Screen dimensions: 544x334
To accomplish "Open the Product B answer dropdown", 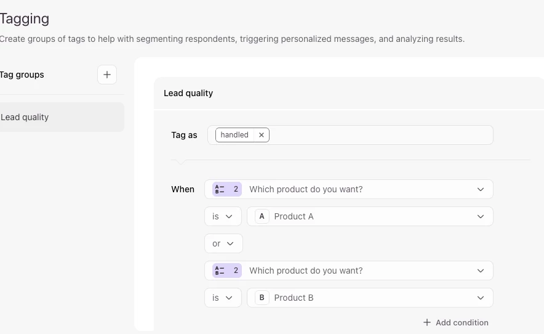I will [481, 298].
